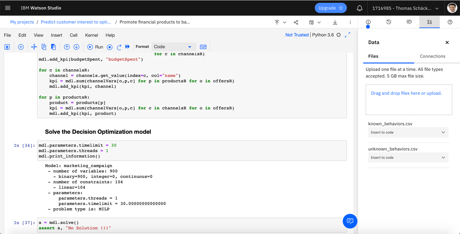Click the Copy cells icon

[x=43, y=47]
